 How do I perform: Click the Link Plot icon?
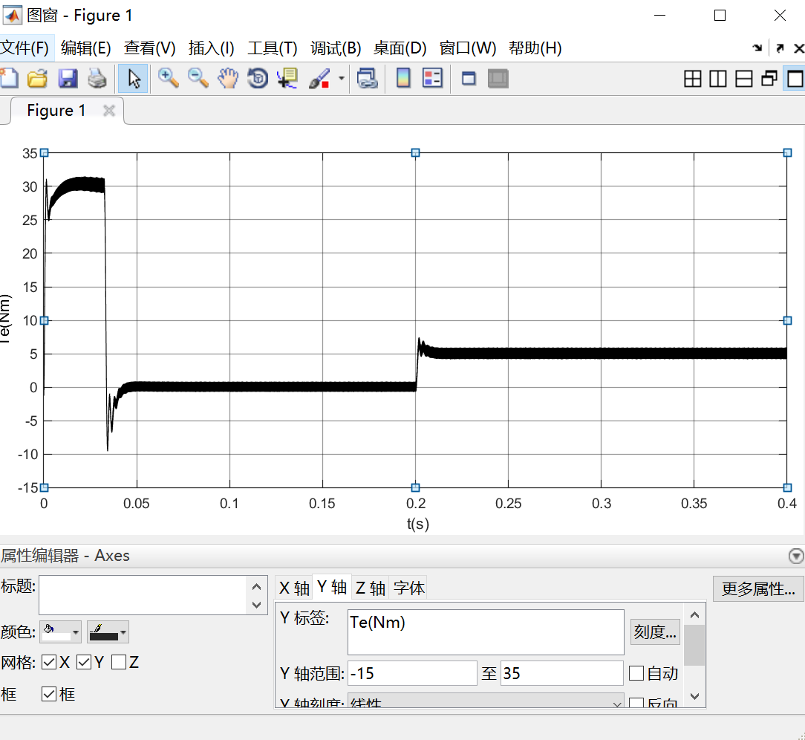[367, 79]
